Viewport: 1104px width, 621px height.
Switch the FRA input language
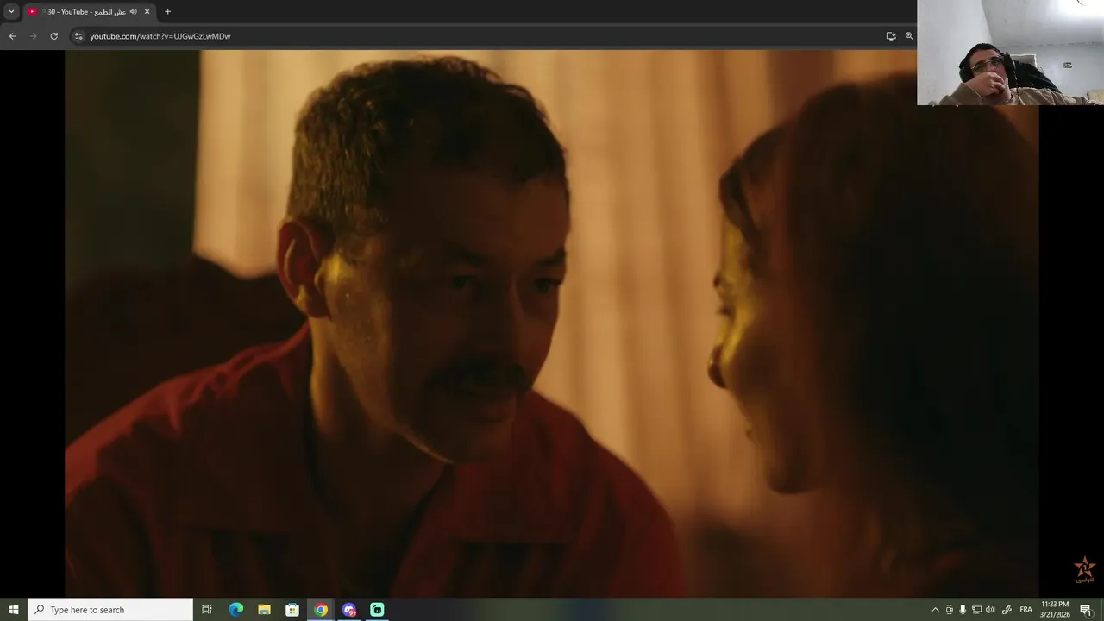pyautogui.click(x=1026, y=610)
